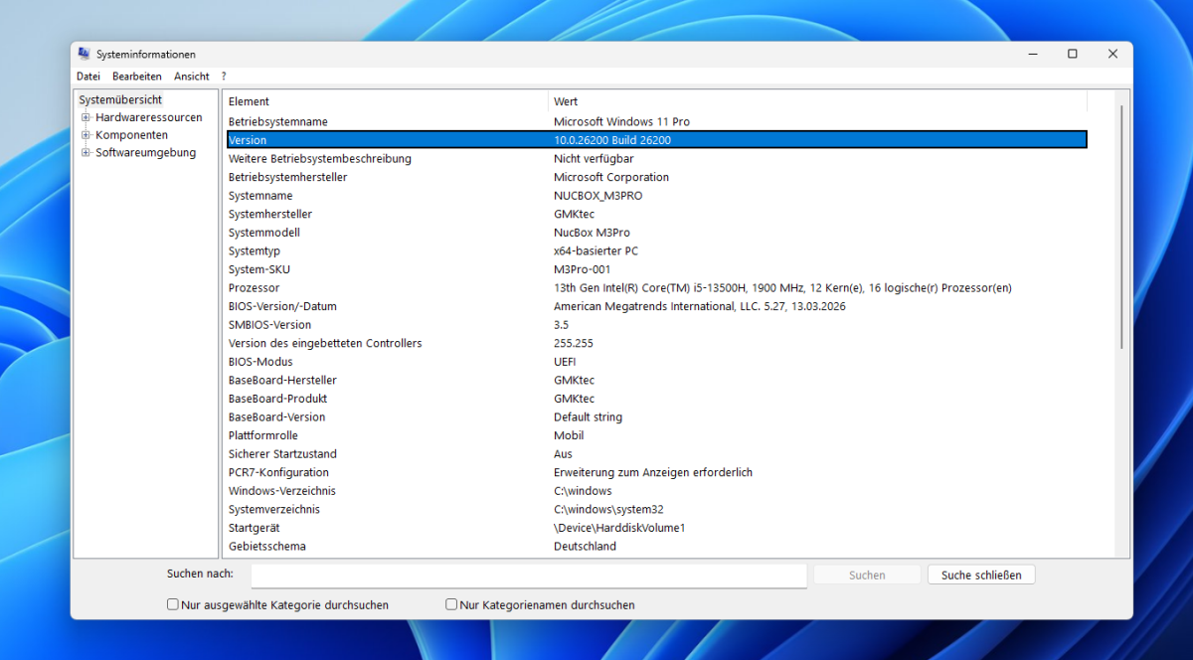Image resolution: width=1193 pixels, height=660 pixels.
Task: Select the System-SKU row
Action: (656, 269)
